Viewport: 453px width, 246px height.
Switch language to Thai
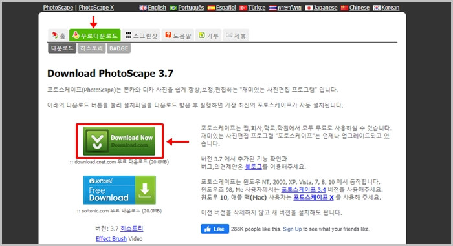pyautogui.click(x=289, y=8)
